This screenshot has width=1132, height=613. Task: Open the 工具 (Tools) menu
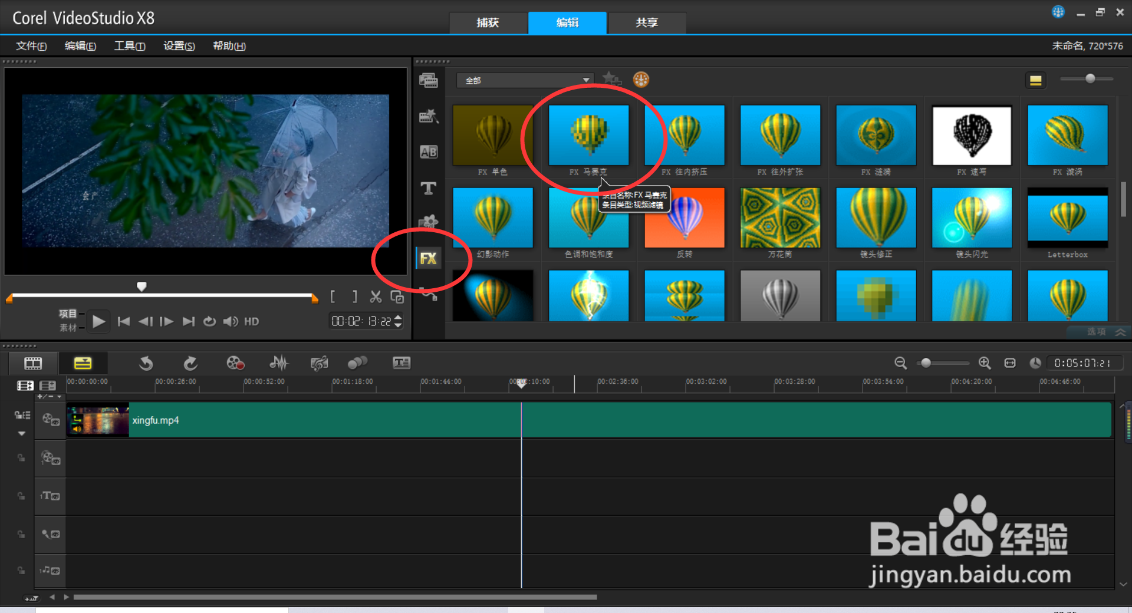(x=130, y=46)
